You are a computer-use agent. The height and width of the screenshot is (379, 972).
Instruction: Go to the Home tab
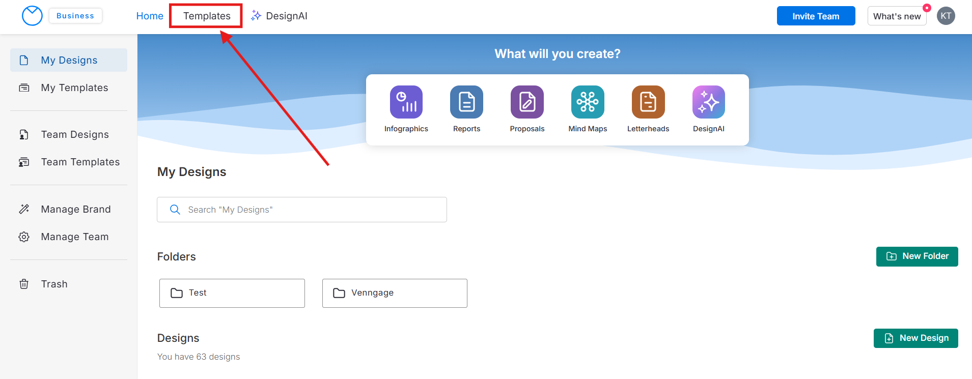[150, 16]
